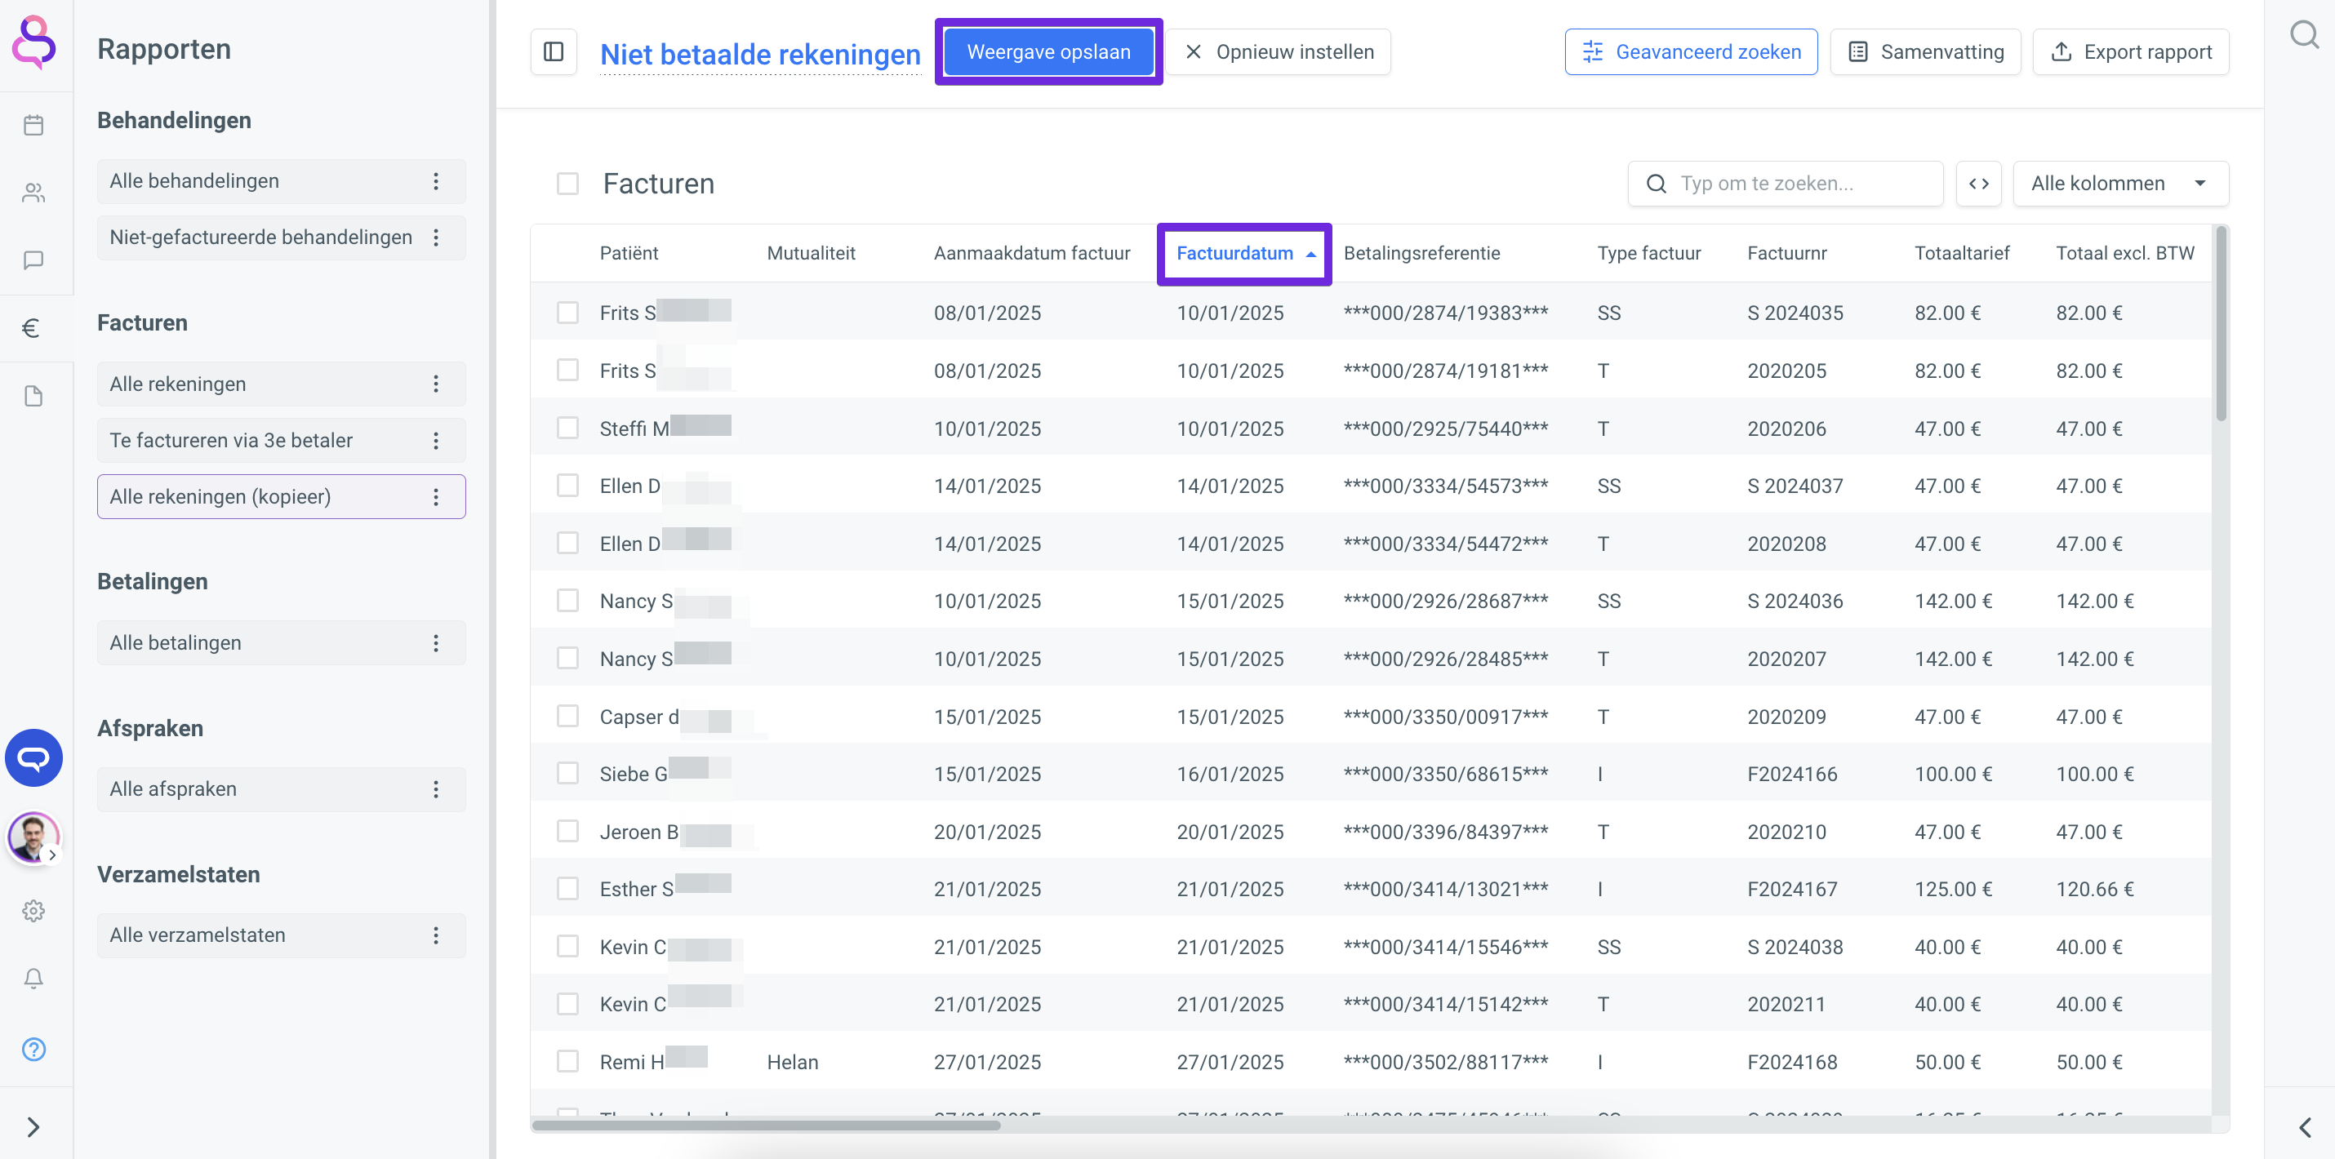This screenshot has width=2335, height=1159.
Task: Sort by the Betalingsreferentie column header
Action: click(x=1421, y=253)
